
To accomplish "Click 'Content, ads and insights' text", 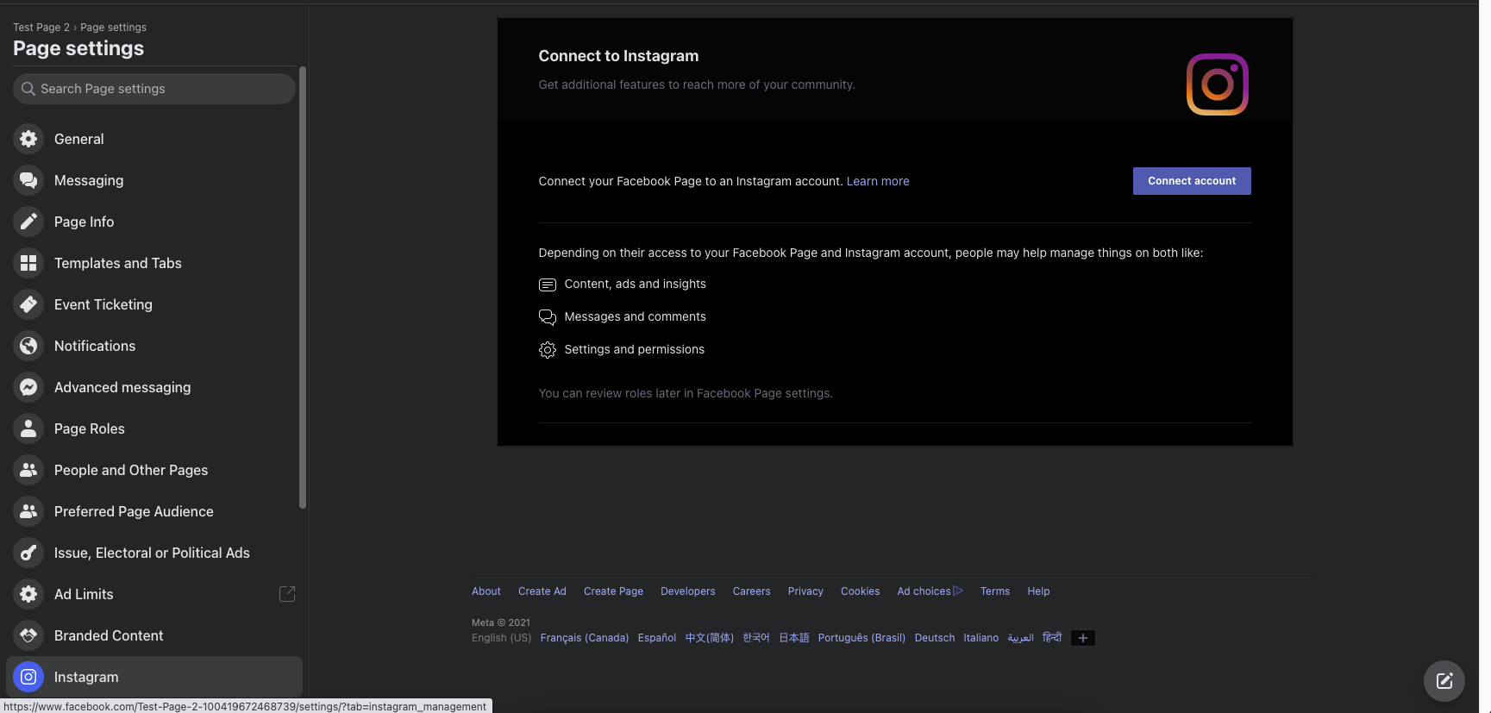I will (636, 284).
